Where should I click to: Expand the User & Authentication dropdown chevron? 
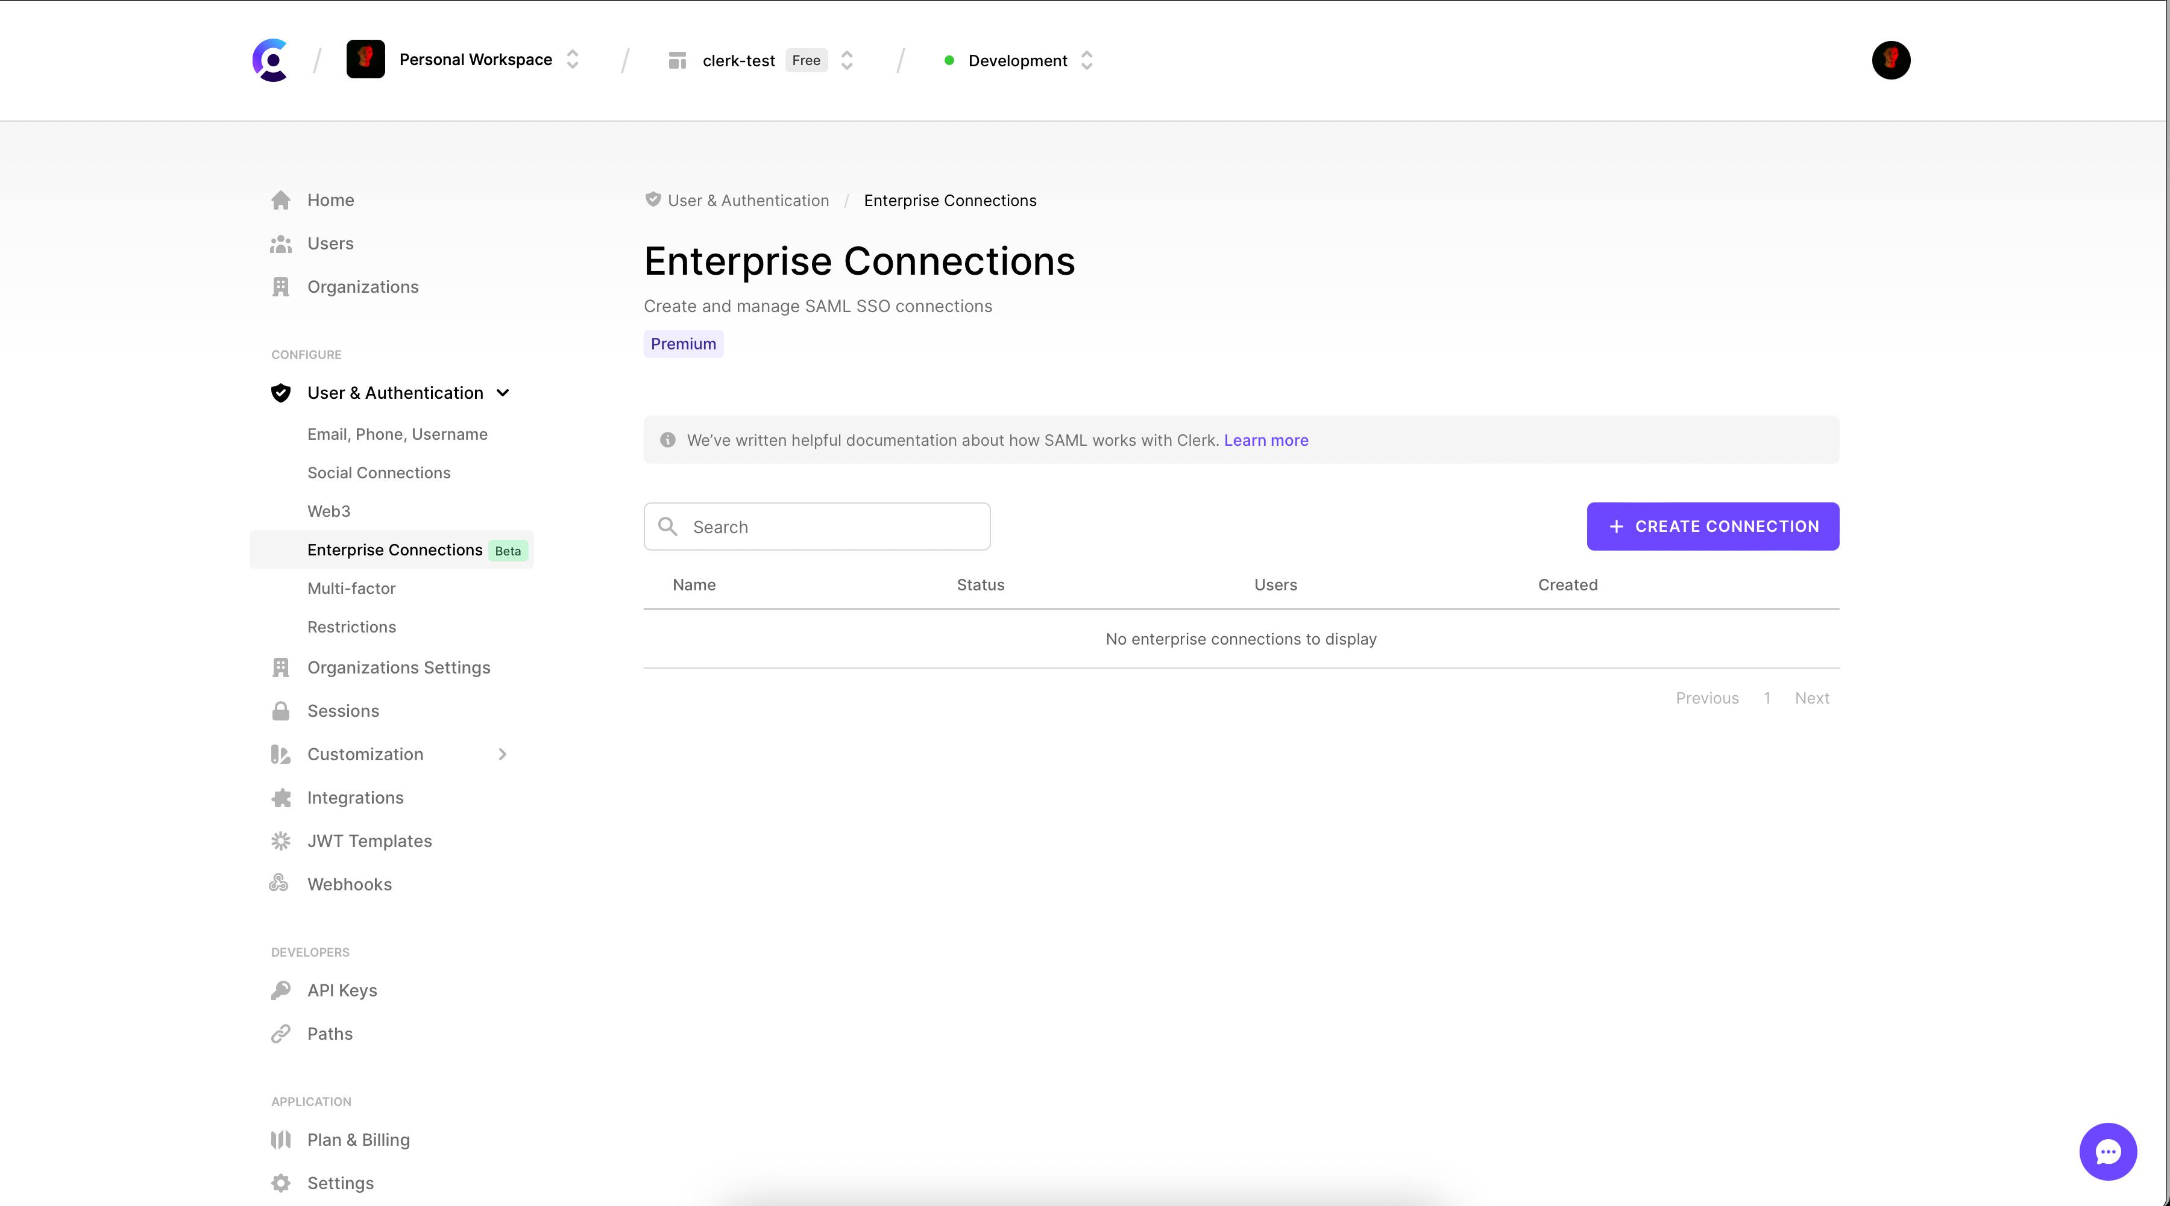point(505,392)
